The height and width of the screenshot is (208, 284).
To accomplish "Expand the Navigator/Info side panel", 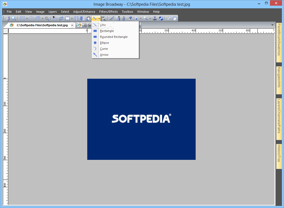I will click(x=279, y=80).
